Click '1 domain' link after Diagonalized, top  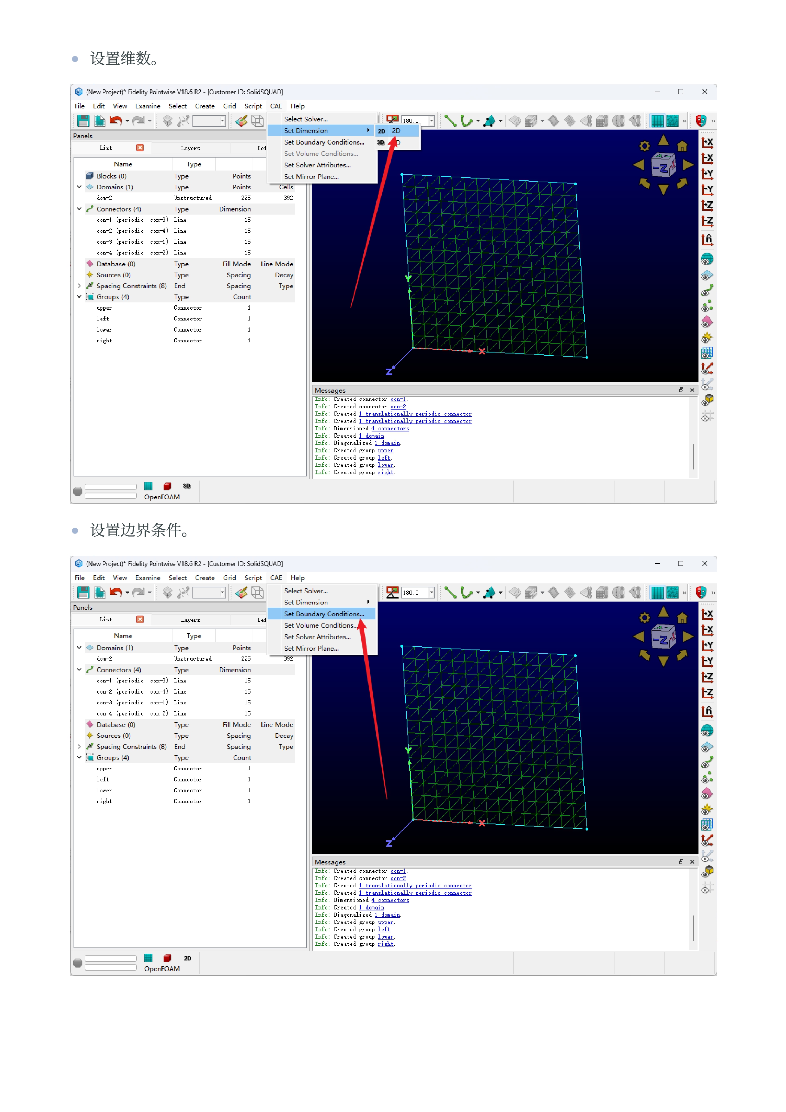point(387,443)
